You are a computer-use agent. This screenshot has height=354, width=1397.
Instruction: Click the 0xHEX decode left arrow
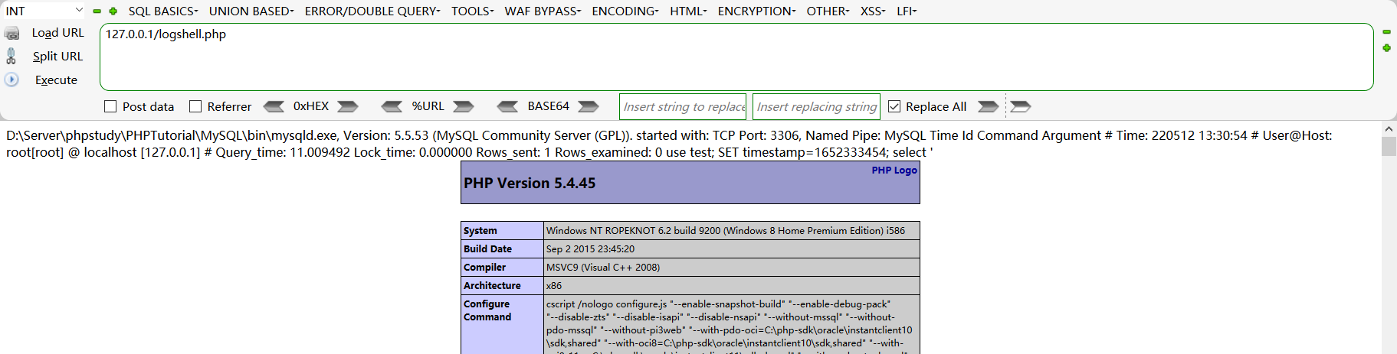point(274,106)
